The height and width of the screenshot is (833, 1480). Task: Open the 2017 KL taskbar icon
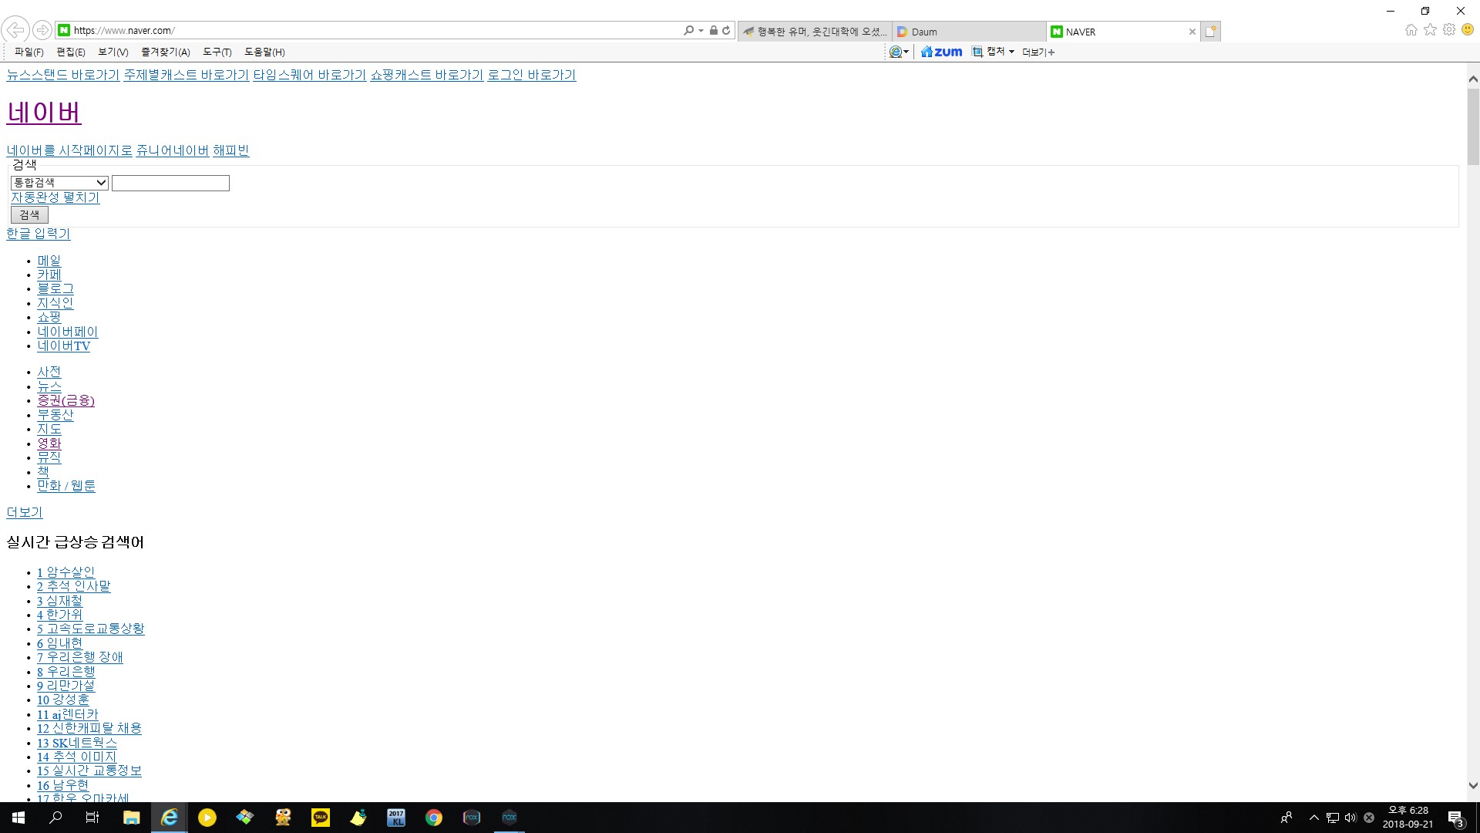pos(395,818)
